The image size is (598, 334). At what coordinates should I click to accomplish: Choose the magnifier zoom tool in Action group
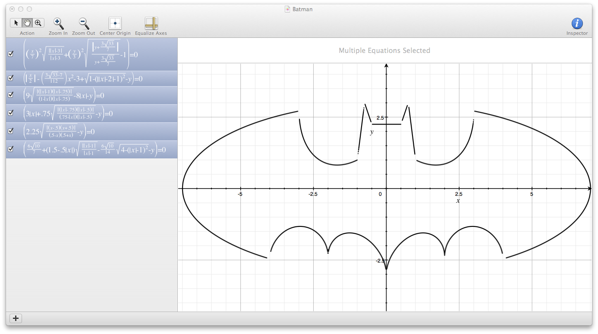point(38,22)
